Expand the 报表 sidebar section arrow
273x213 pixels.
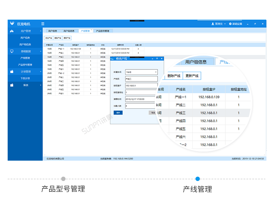[40, 85]
